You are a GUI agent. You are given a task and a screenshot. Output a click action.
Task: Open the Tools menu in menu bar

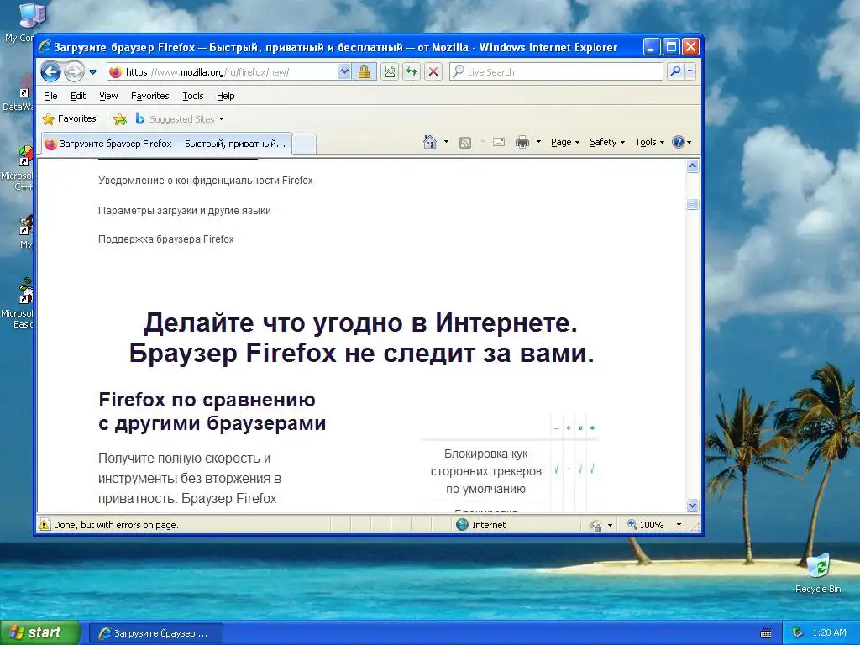pyautogui.click(x=193, y=96)
